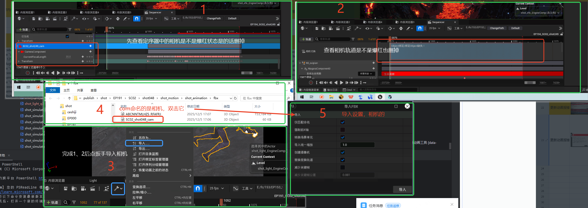Image resolution: width=588 pixels, height=208 pixels.
Task: Select the SC02_shot048_cam file
Action: coord(140,120)
